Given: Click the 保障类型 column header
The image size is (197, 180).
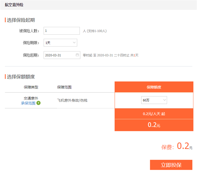Looking at the screenshot, I should pos(31,87).
